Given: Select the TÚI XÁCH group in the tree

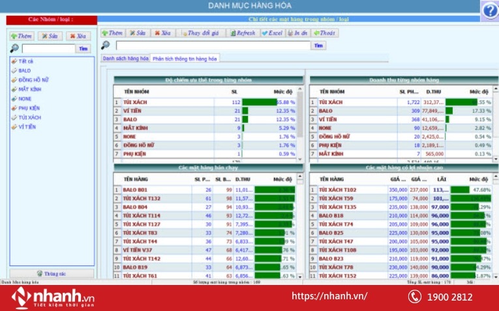Looking at the screenshot, I should pyautogui.click(x=31, y=117).
